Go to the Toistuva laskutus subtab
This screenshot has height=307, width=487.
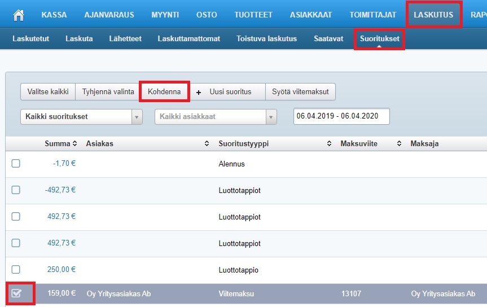coord(266,39)
